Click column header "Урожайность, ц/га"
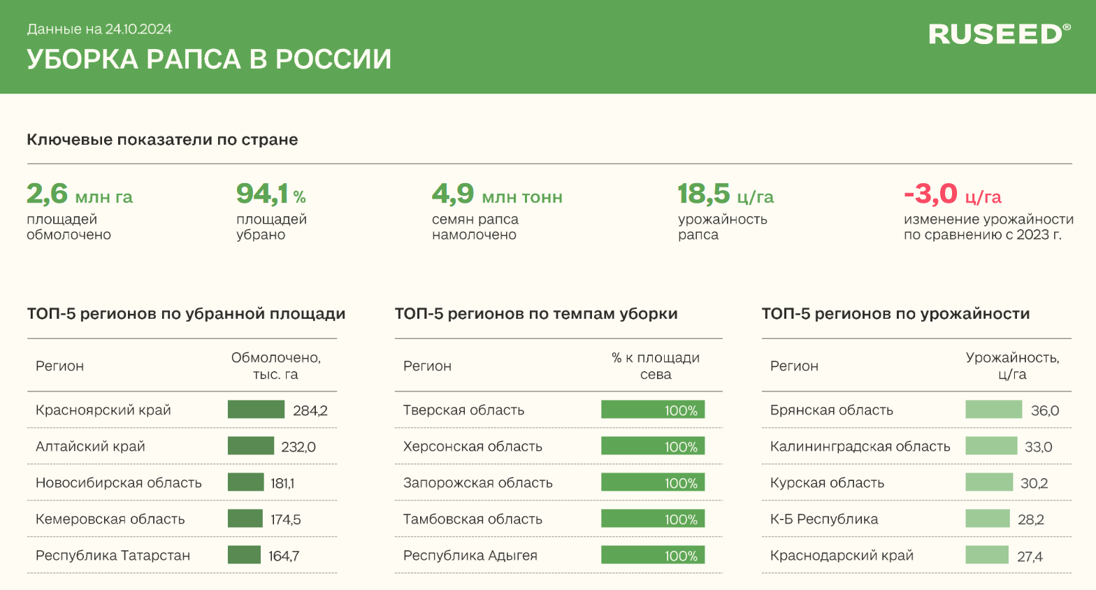1096x590 pixels. pyautogui.click(x=1012, y=366)
